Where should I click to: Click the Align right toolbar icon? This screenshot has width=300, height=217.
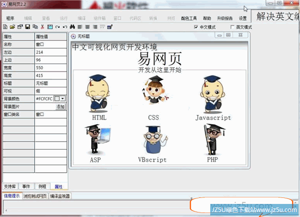(95, 27)
